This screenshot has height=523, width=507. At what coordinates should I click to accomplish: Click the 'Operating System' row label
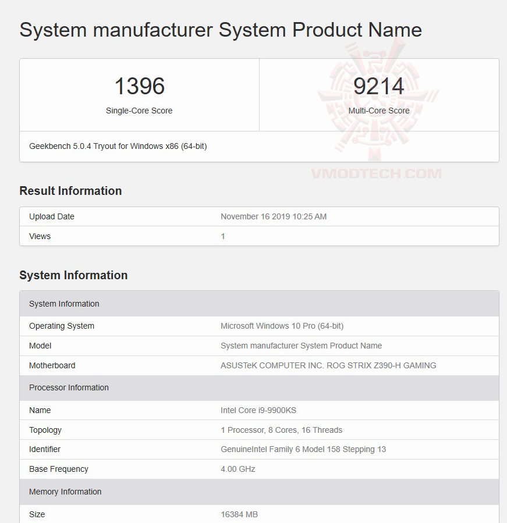click(62, 326)
